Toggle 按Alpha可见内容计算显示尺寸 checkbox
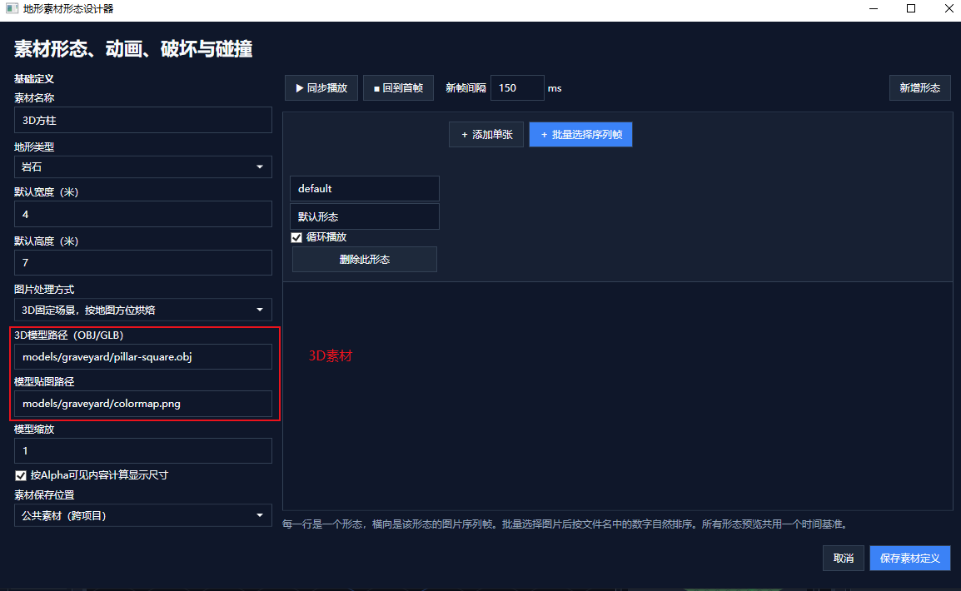 tap(21, 475)
